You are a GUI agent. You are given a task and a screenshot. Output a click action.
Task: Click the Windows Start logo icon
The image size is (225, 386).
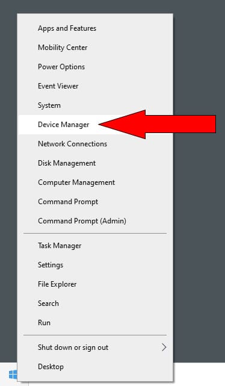(13, 375)
